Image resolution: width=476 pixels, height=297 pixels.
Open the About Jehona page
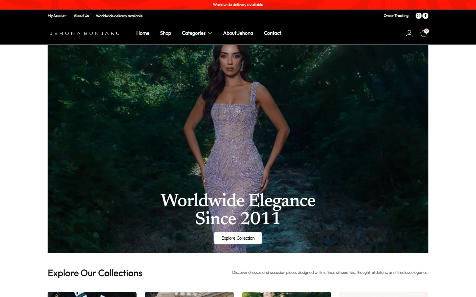238,33
